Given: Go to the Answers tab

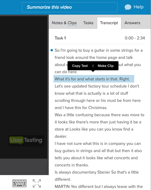Looking at the screenshot, I should 132,23.
